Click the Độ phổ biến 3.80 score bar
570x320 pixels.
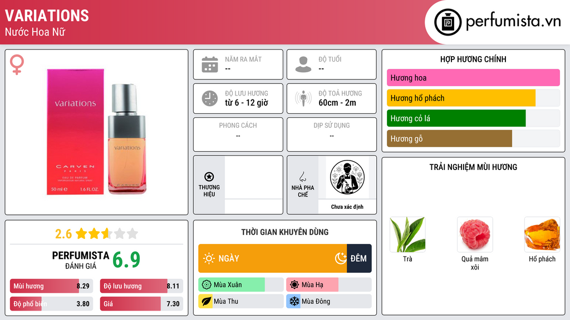[52, 304]
